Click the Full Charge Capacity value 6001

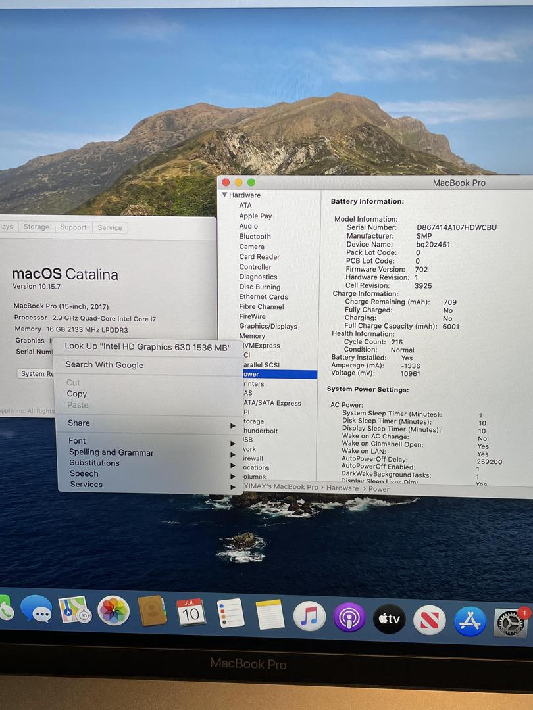pyautogui.click(x=451, y=327)
